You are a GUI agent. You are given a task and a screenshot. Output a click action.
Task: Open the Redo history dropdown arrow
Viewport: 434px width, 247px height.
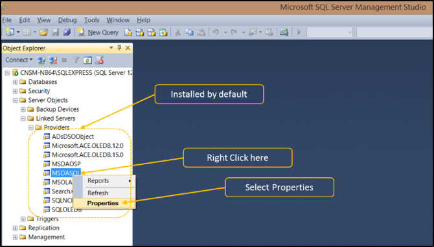[x=244, y=32]
